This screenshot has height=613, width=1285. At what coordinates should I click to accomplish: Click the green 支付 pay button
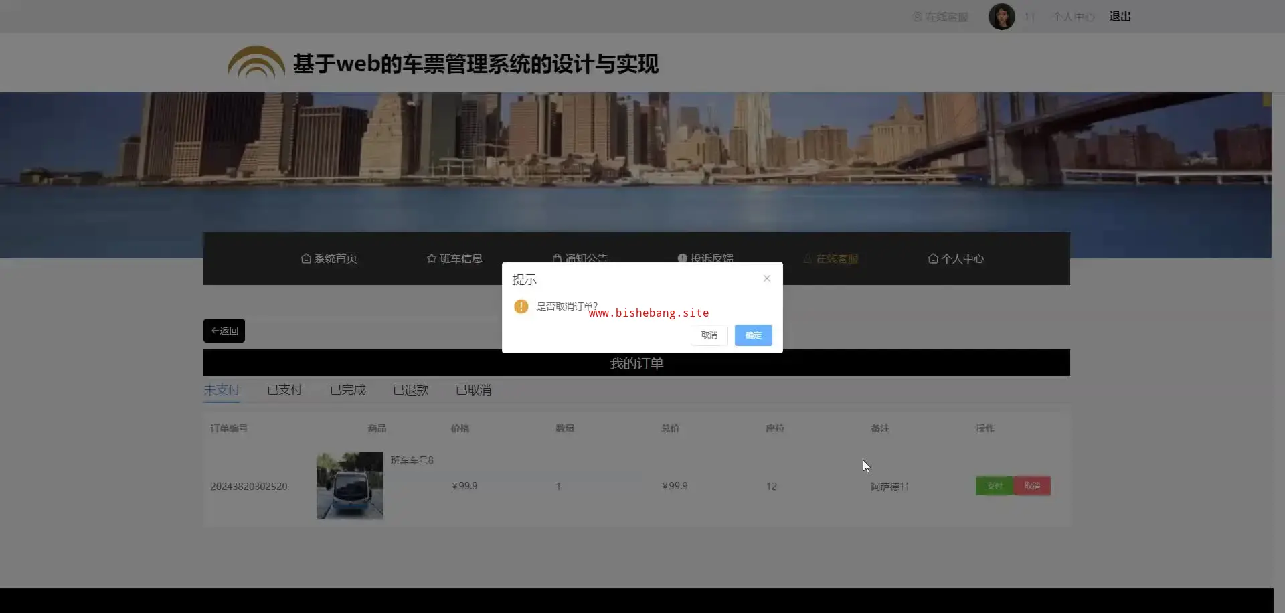(995, 486)
